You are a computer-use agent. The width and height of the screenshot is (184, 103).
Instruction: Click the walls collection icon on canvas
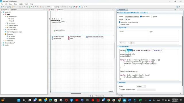click(69, 39)
